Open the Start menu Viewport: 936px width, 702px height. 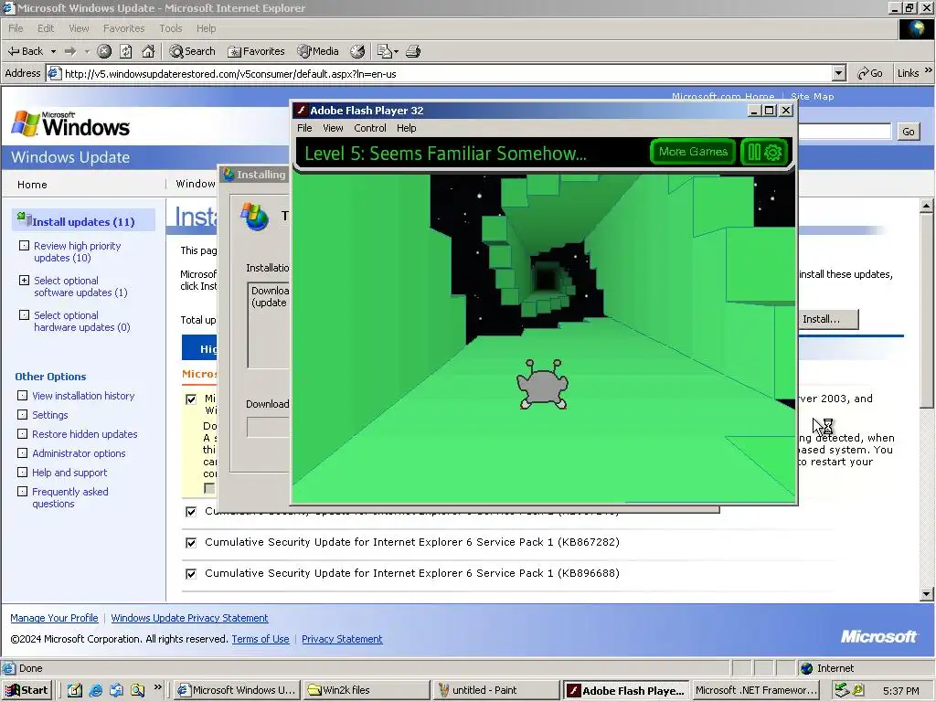coord(27,690)
